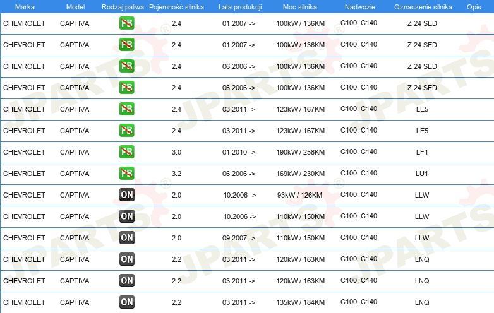Viewport: 494px width, 313px height.
Task: Select the 3.0 engine capacity cell
Action: point(176,152)
